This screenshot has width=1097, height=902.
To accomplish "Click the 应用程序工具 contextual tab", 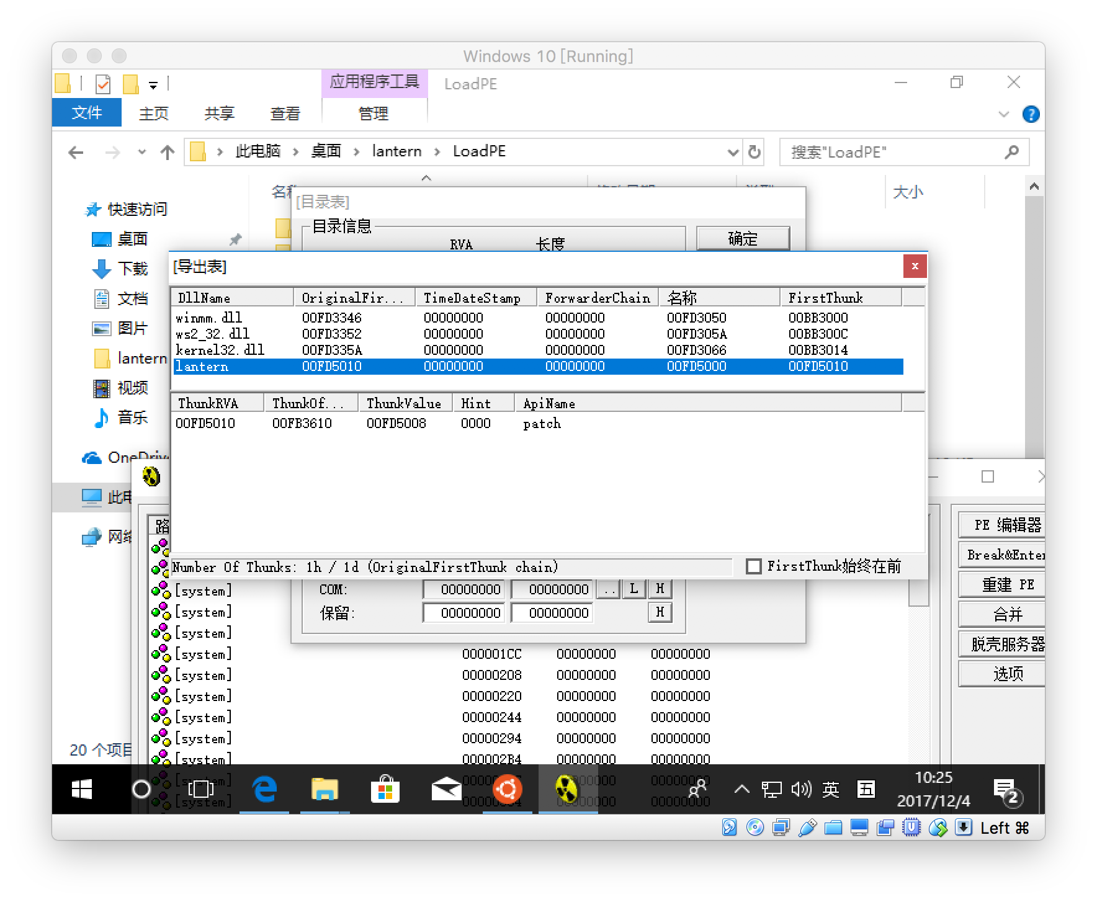I will [x=375, y=83].
